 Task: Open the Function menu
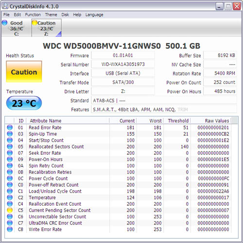(33, 15)
